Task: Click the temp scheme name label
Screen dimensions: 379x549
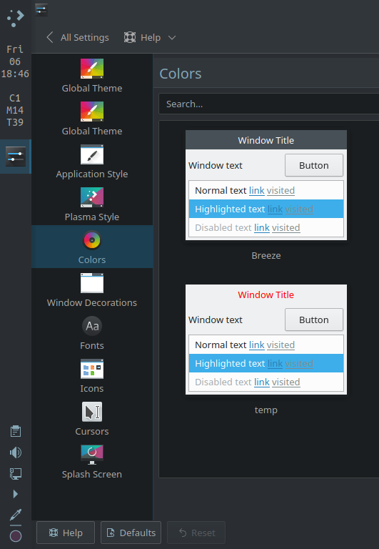Action: [266, 410]
